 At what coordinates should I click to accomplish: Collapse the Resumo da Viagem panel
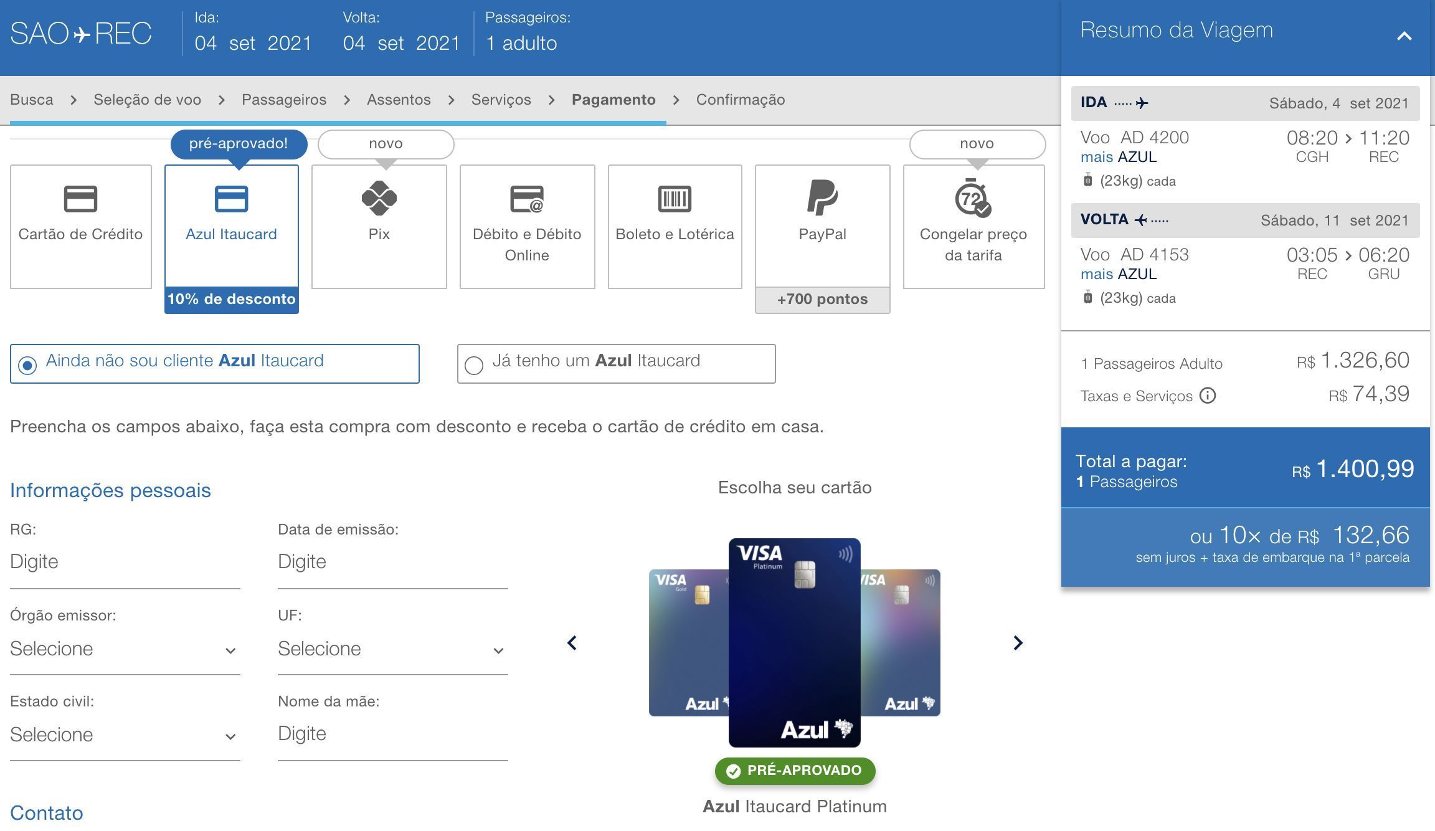(x=1404, y=36)
